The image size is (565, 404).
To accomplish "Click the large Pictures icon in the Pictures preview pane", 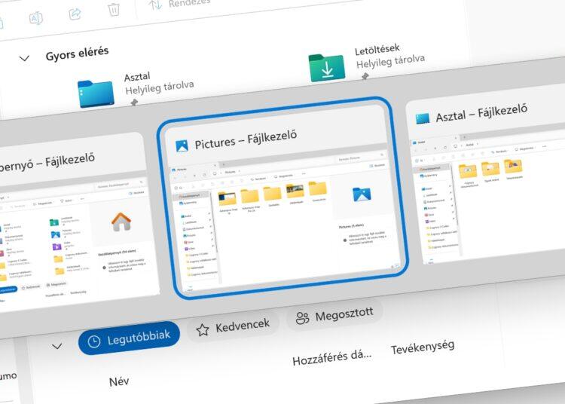I will 362,194.
